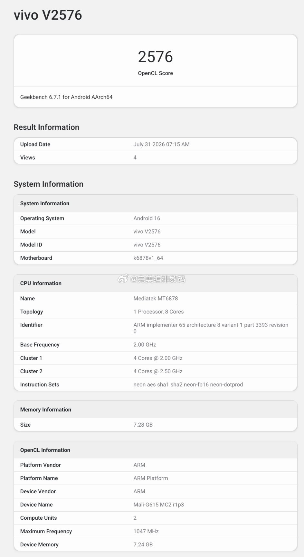Click the memory Size label

click(x=25, y=425)
